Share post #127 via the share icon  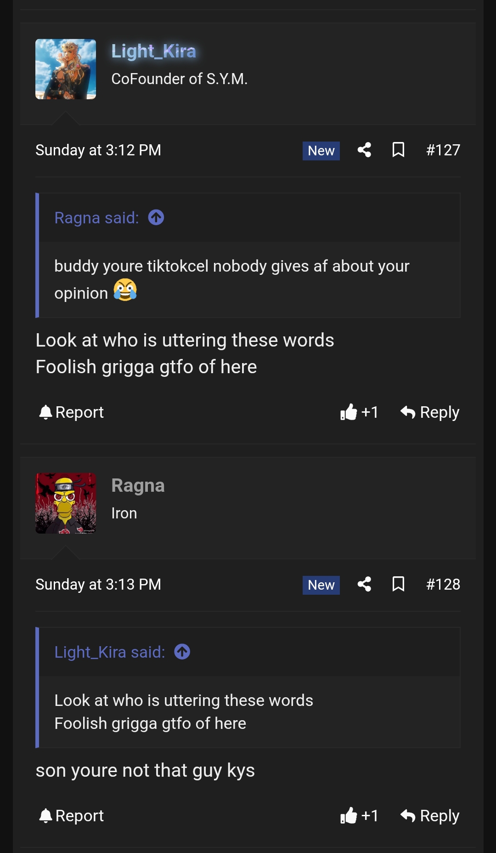pos(365,150)
